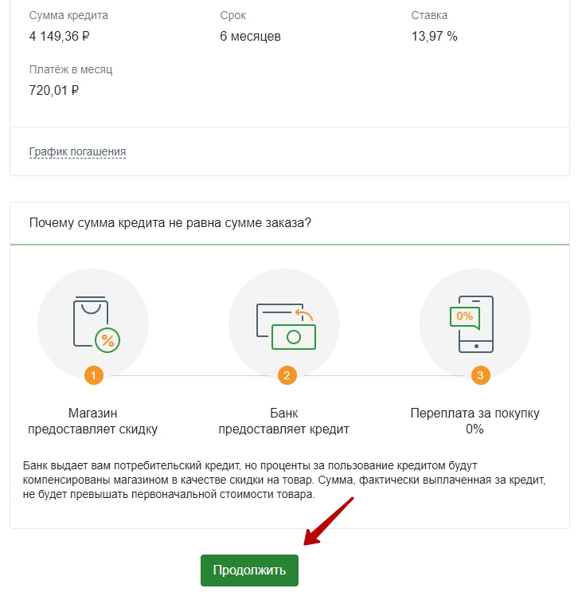Click the monthly payment 720,01 ₽
The width and height of the screenshot is (578, 596).
click(54, 91)
